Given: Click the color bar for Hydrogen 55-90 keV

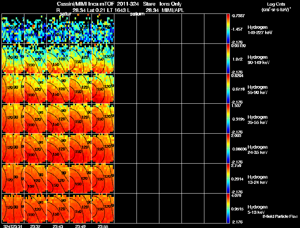Looking at the screenshot, I should [228, 89].
